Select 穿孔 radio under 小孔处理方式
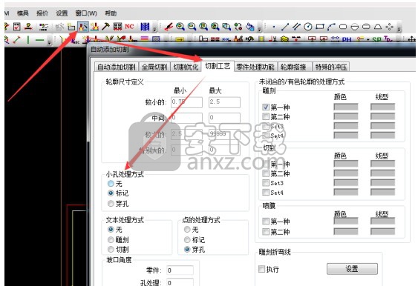Image resolution: width=418 pixels, height=286 pixels. pos(111,204)
